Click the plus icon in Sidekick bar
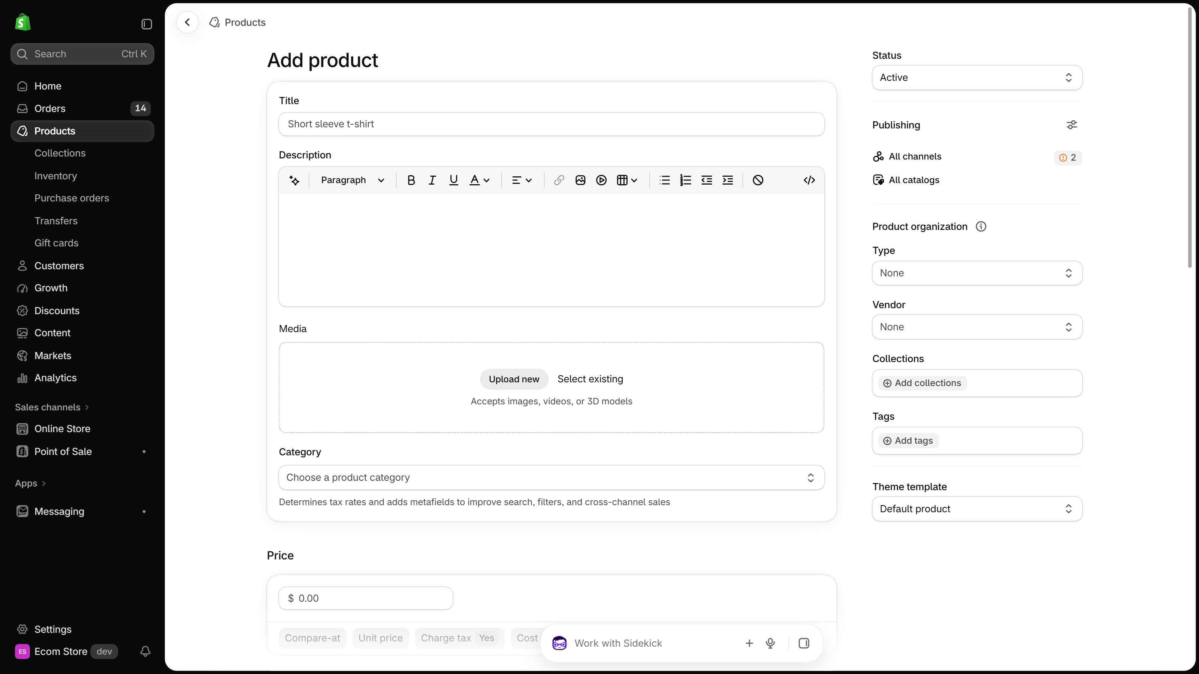1199x674 pixels. 749,643
